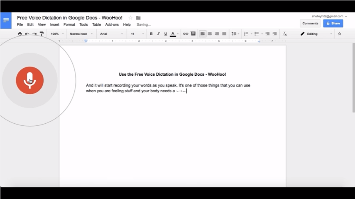Open the Format menu
This screenshot has height=199, width=355.
pyautogui.click(x=69, y=24)
